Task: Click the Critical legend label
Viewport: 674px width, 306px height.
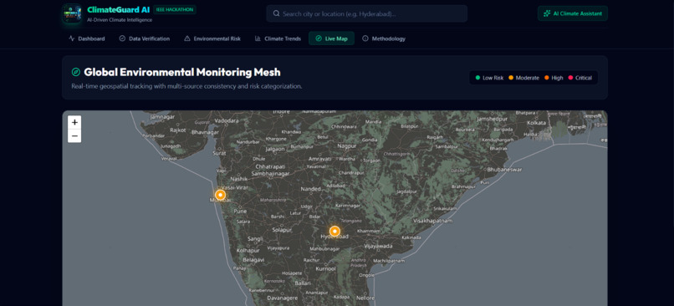Action: click(584, 78)
